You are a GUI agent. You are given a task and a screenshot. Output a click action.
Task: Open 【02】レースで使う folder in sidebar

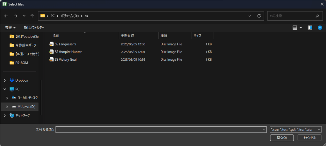[x=24, y=54]
